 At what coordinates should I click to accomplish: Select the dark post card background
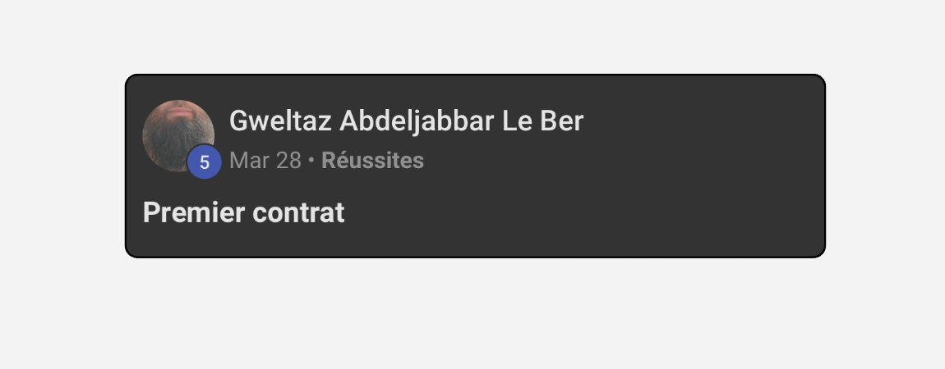tap(475, 166)
